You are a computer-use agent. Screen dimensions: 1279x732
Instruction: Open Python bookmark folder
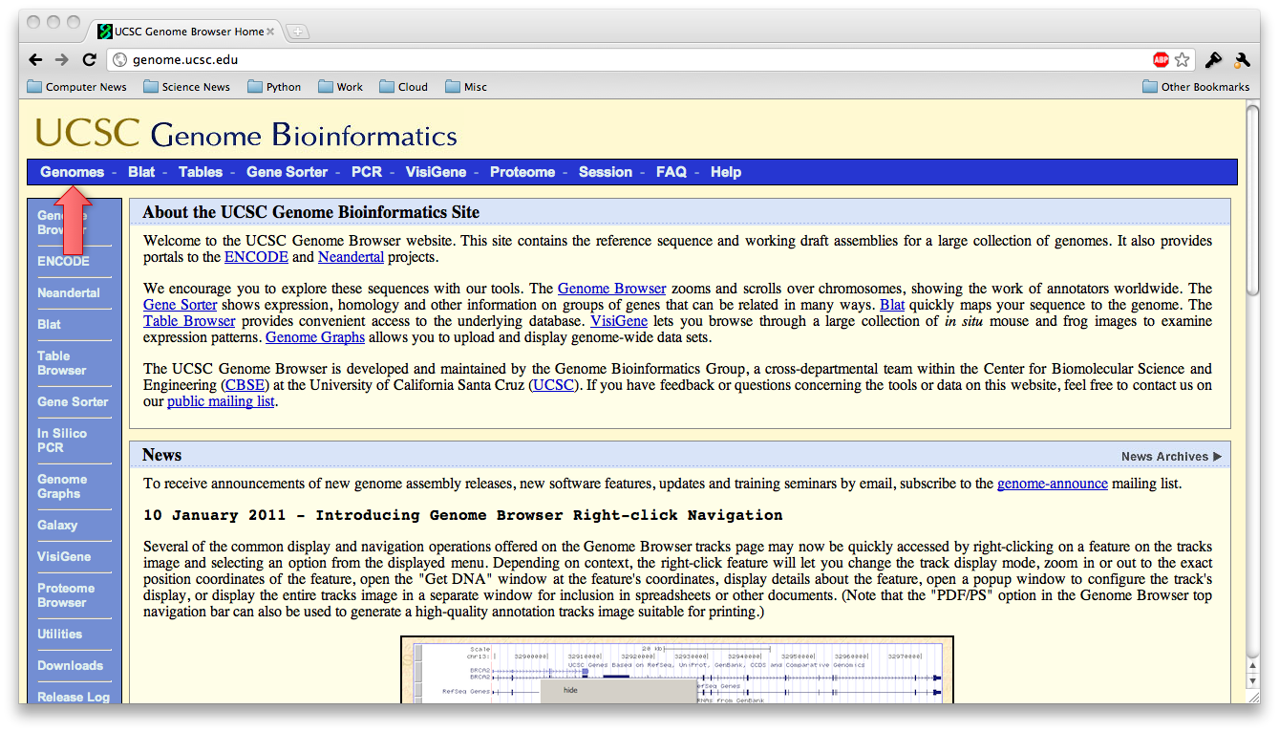274,87
